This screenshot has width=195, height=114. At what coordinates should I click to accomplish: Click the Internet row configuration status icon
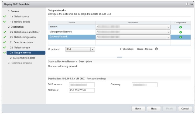coord(180,27)
